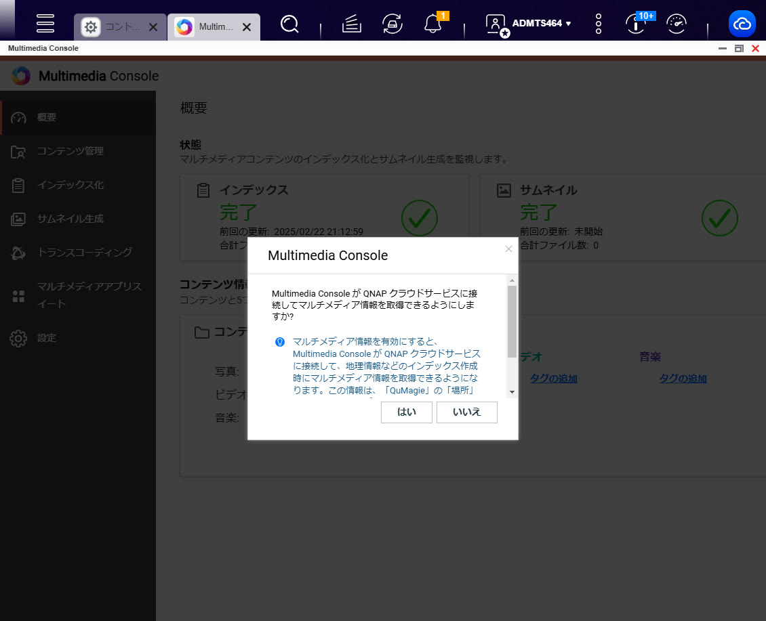Open the search magnifier in top bar
766x621 pixels.
289,24
